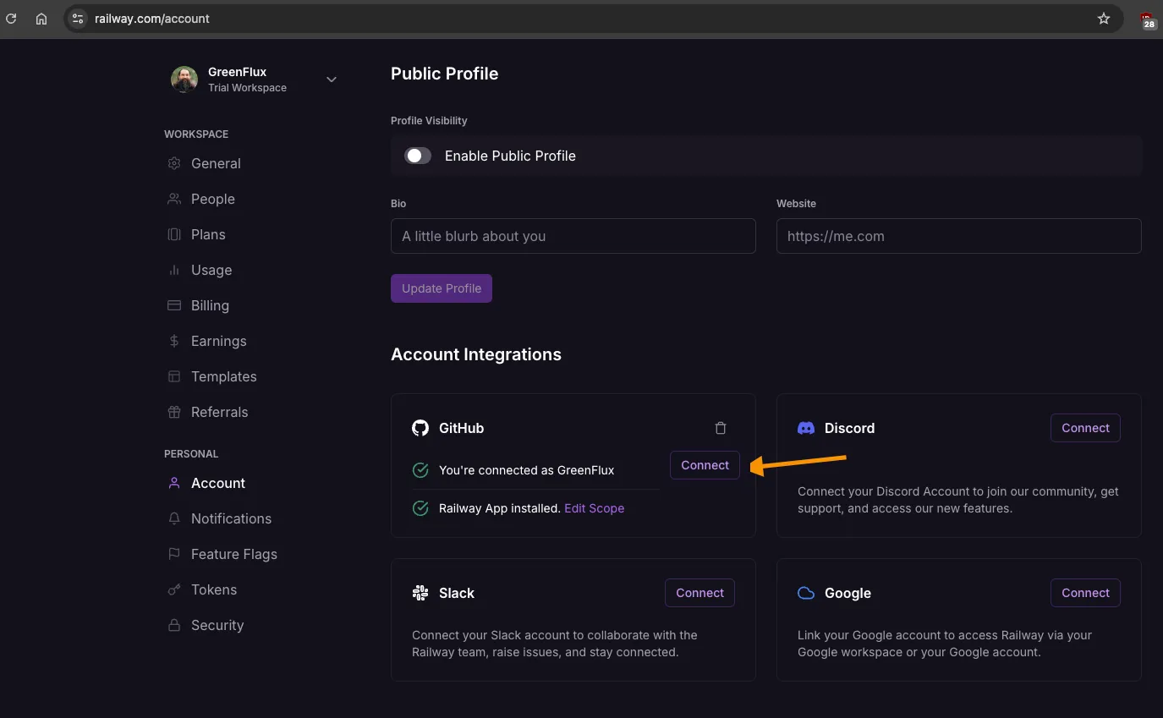Image resolution: width=1163 pixels, height=718 pixels.
Task: Focus the Website URL input field
Action: (x=958, y=236)
